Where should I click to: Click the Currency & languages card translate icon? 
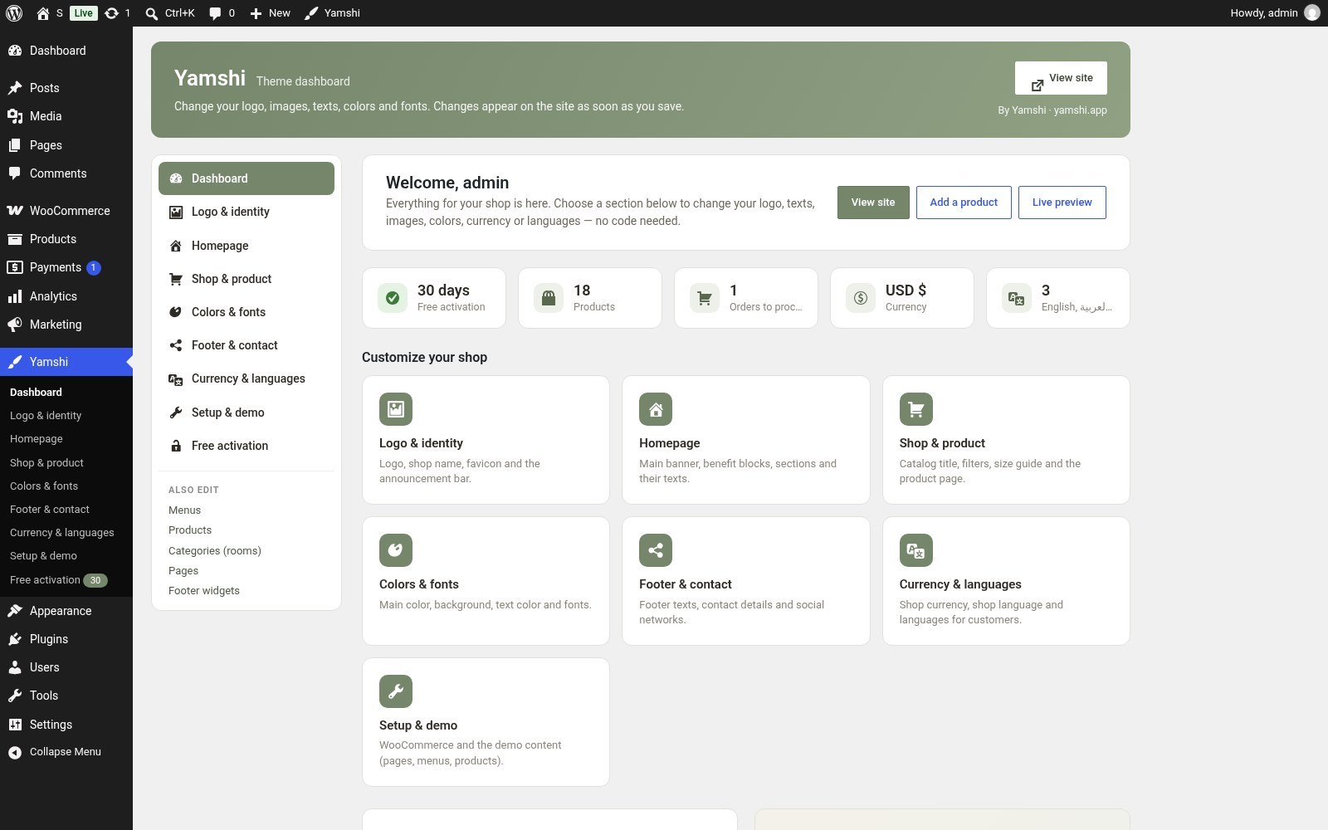pos(916,550)
